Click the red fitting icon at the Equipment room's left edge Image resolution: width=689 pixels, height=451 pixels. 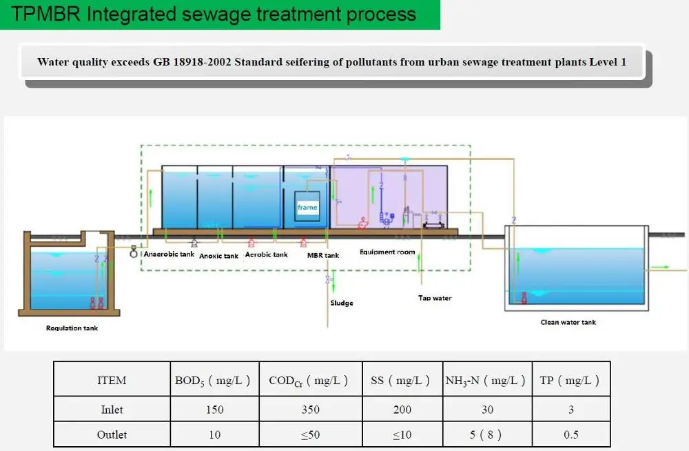click(x=362, y=224)
